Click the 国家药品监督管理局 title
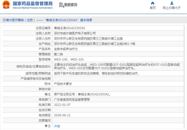187x130 pixels. pos(33,3)
